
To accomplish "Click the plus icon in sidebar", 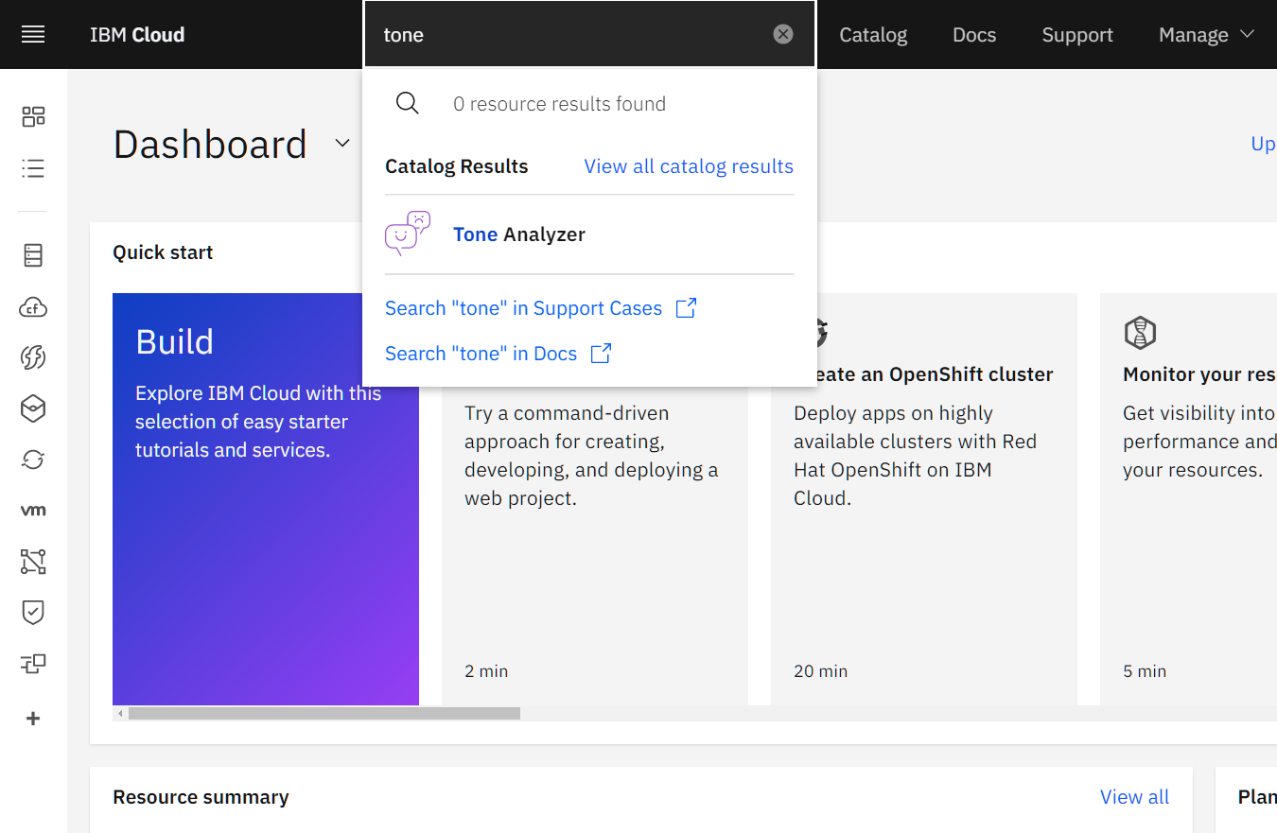I will coord(33,719).
